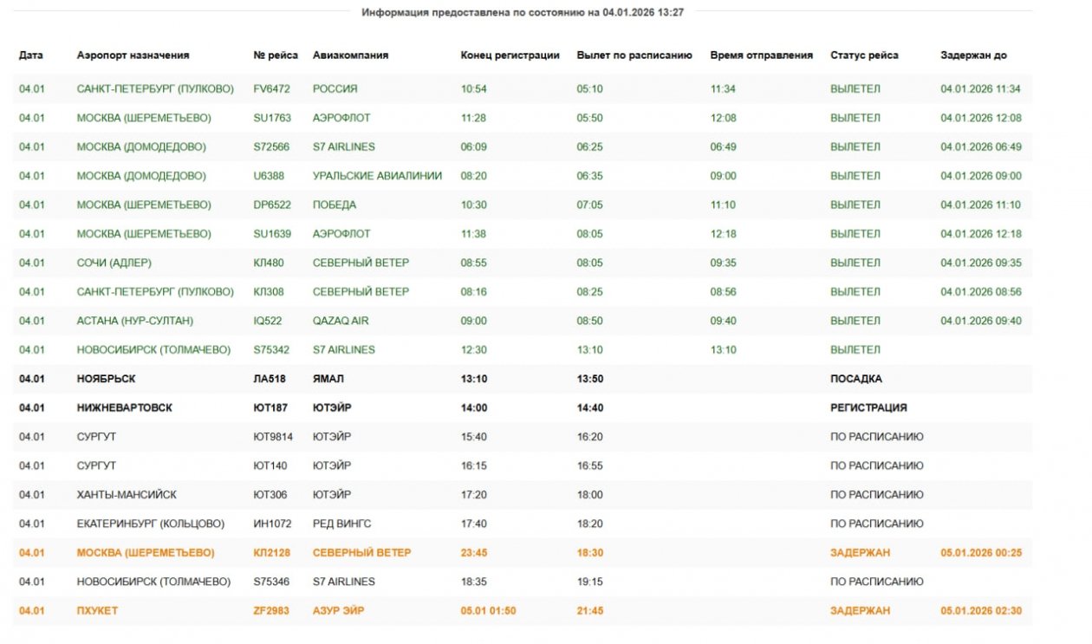
Task: Select the ПХУКЕТ destination row
Action: pyautogui.click(x=97, y=611)
